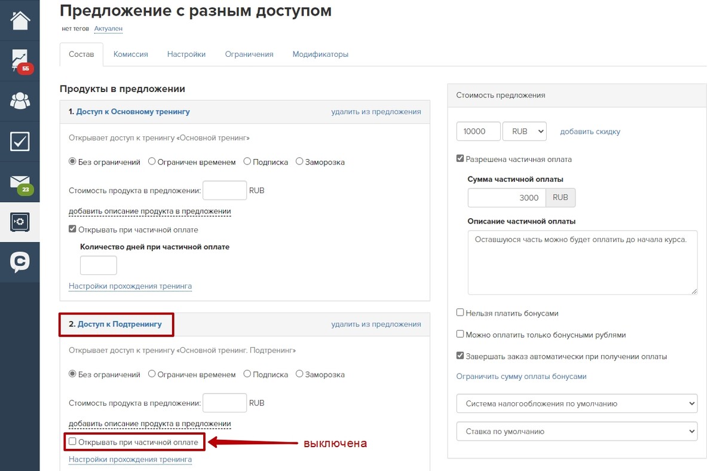Screen dimensions: 717x471
Task: Click the partial payment amount field showing 3000
Action: 507,197
